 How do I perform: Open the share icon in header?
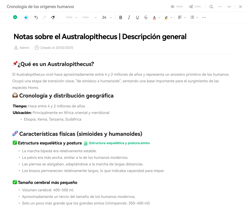[x=191, y=7]
